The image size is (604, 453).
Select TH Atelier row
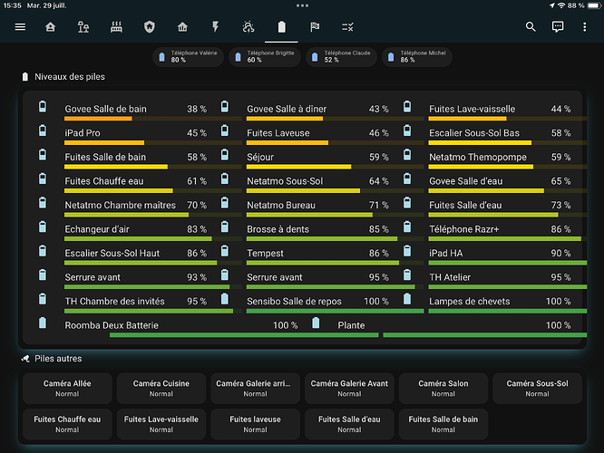494,277
